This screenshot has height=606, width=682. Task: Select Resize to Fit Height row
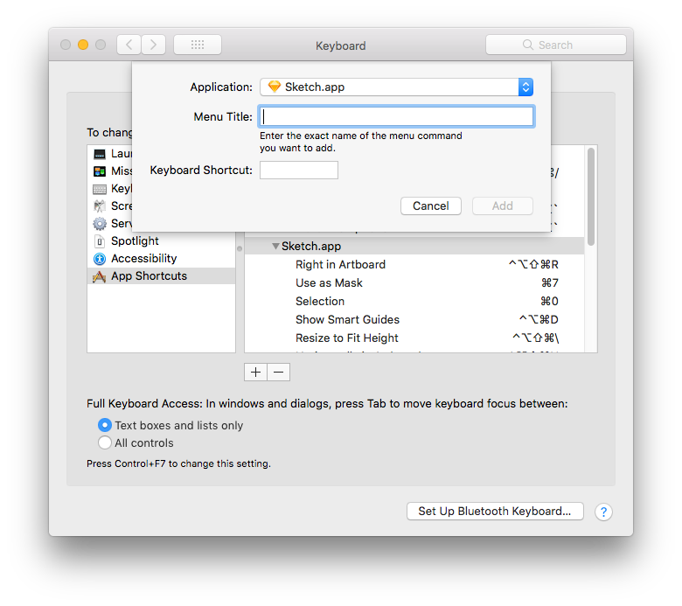point(414,338)
